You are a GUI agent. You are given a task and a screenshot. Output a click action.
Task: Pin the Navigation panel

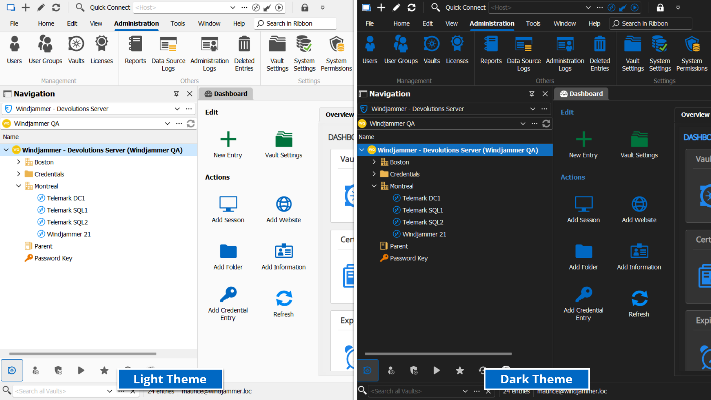(176, 94)
